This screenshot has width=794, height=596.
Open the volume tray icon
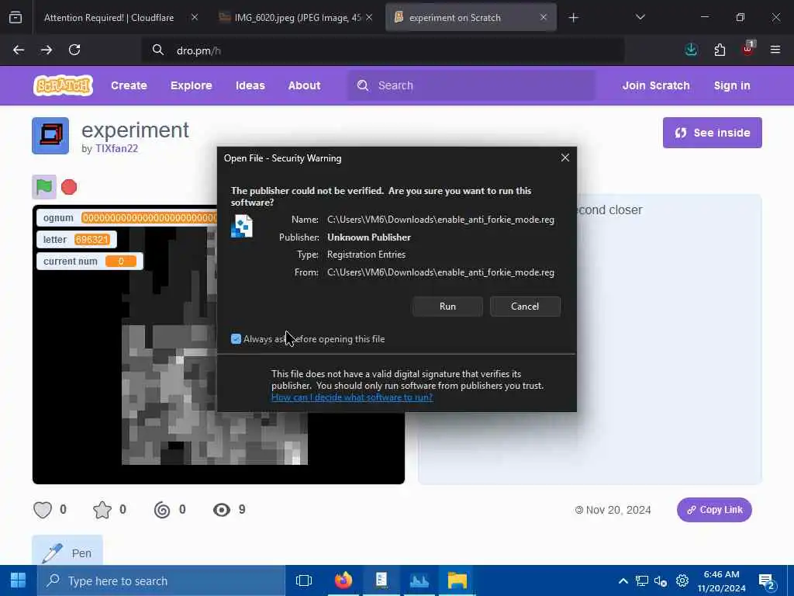pos(661,580)
